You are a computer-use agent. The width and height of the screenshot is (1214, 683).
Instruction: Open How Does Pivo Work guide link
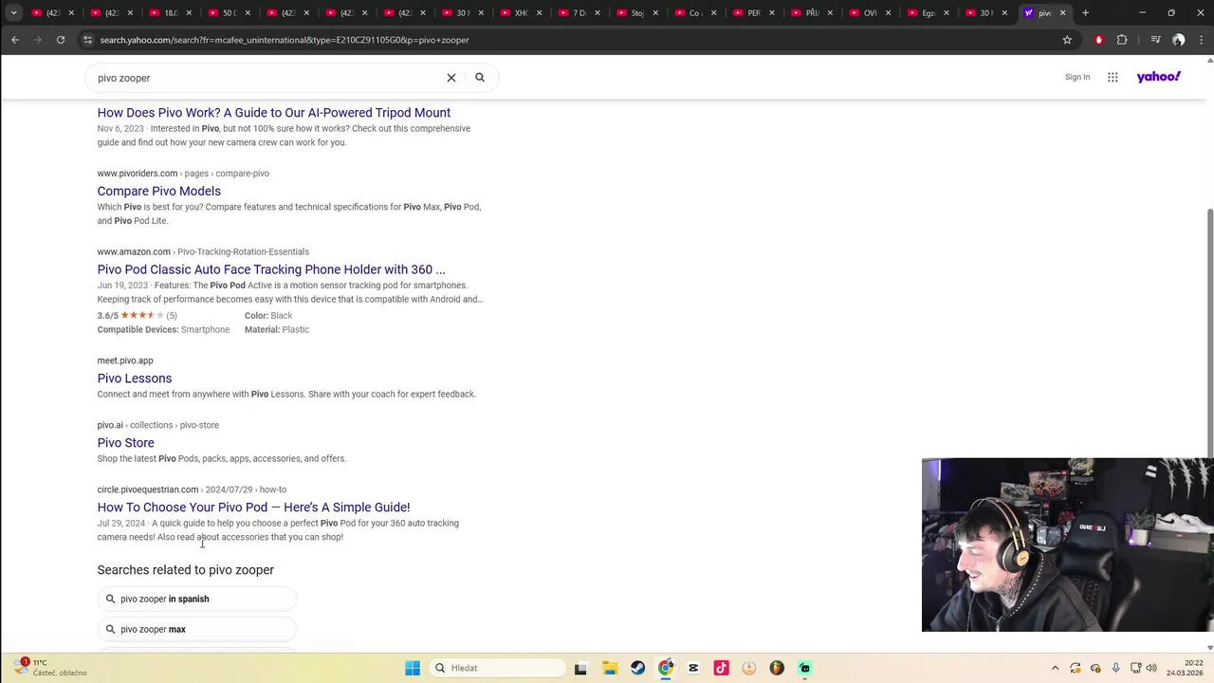273,113
